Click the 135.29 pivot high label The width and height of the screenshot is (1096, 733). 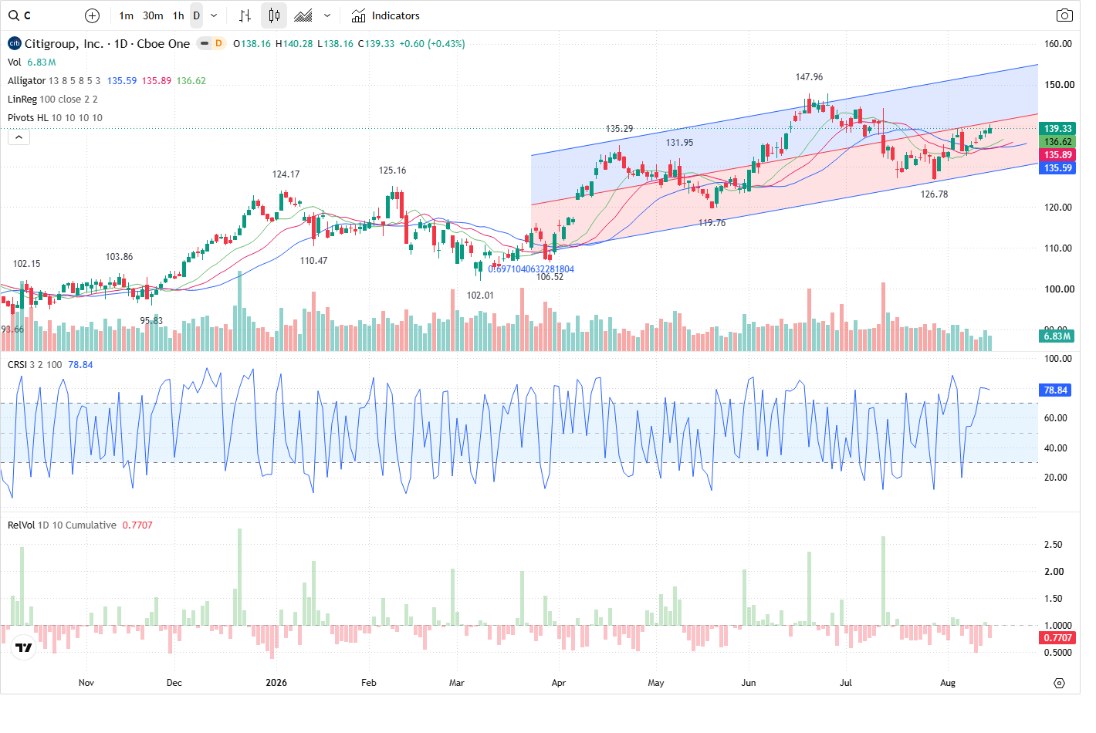point(619,129)
